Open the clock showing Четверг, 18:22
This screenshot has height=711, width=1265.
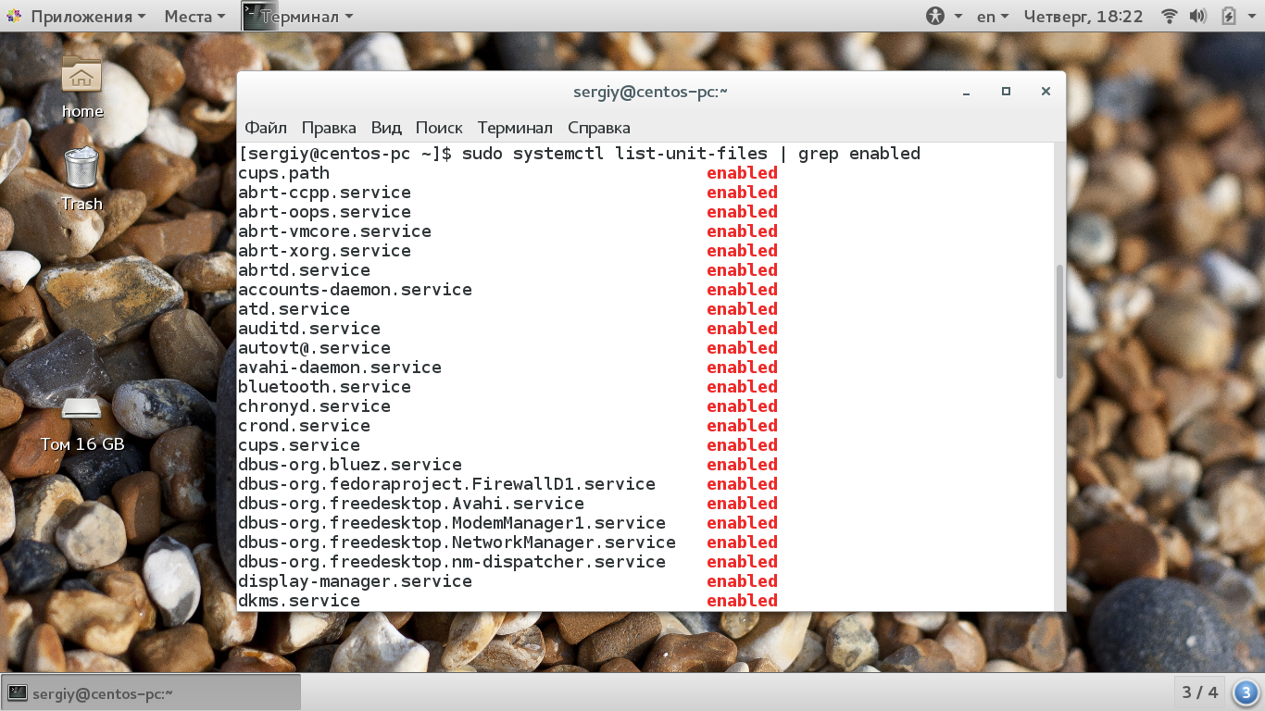click(1083, 16)
